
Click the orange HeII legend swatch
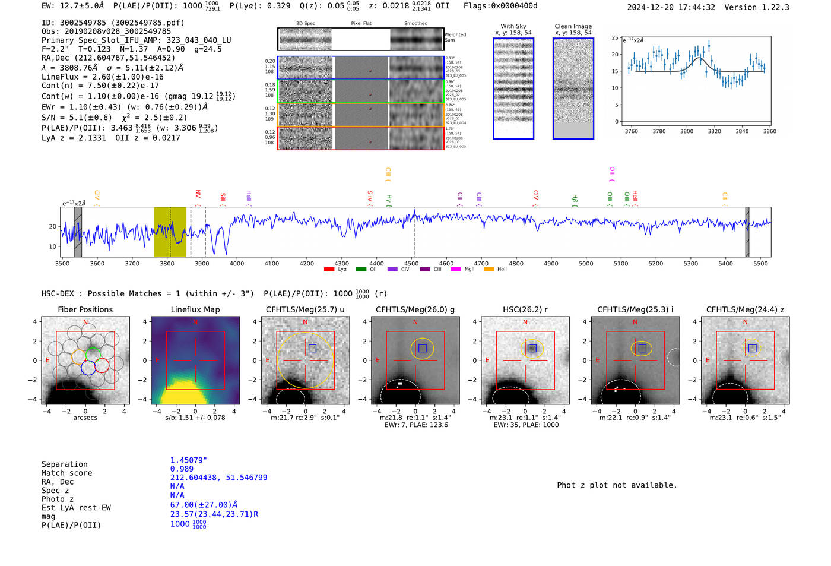[489, 270]
